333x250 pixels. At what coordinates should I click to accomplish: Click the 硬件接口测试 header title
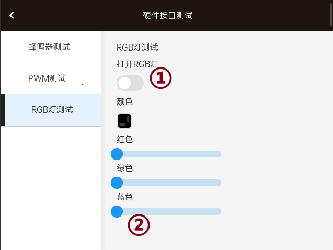tap(168, 16)
